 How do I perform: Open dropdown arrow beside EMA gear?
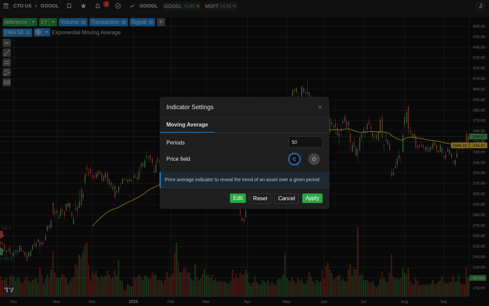47,32
